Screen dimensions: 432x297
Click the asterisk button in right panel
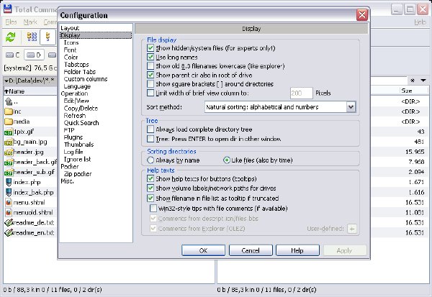[x=413, y=81]
